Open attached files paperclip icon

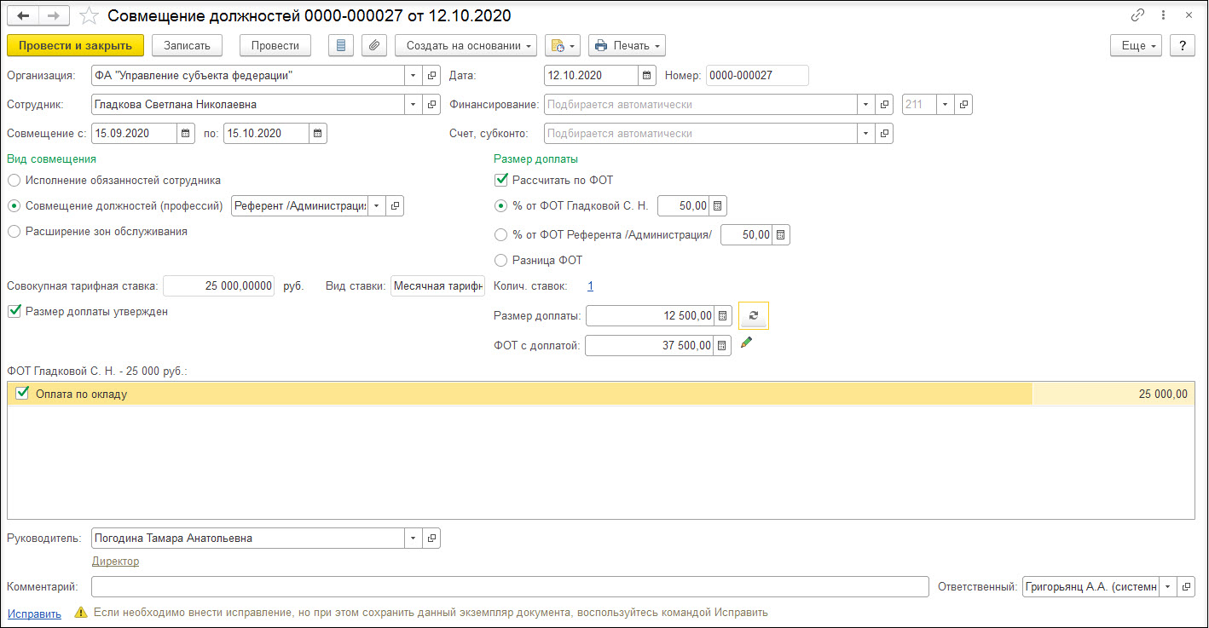pyautogui.click(x=374, y=45)
